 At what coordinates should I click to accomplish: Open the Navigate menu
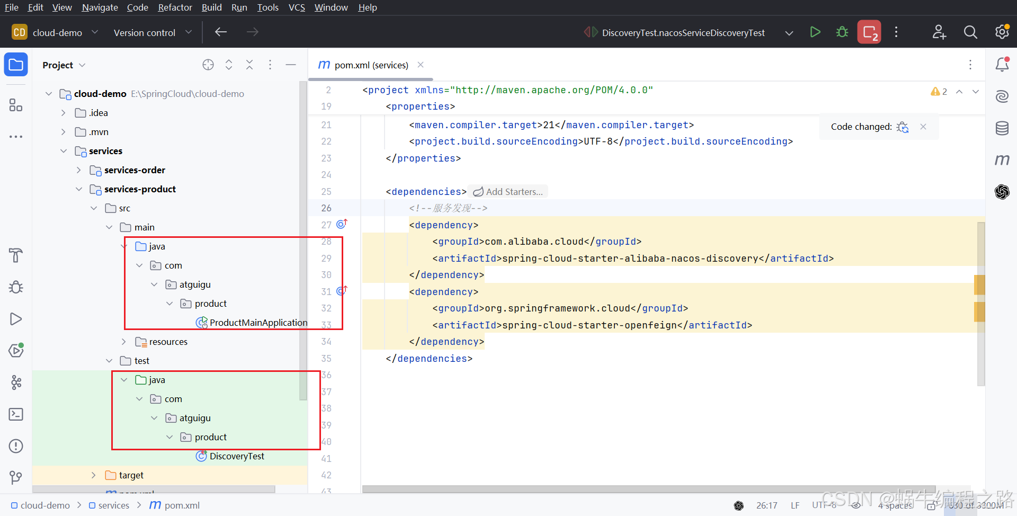(100, 7)
